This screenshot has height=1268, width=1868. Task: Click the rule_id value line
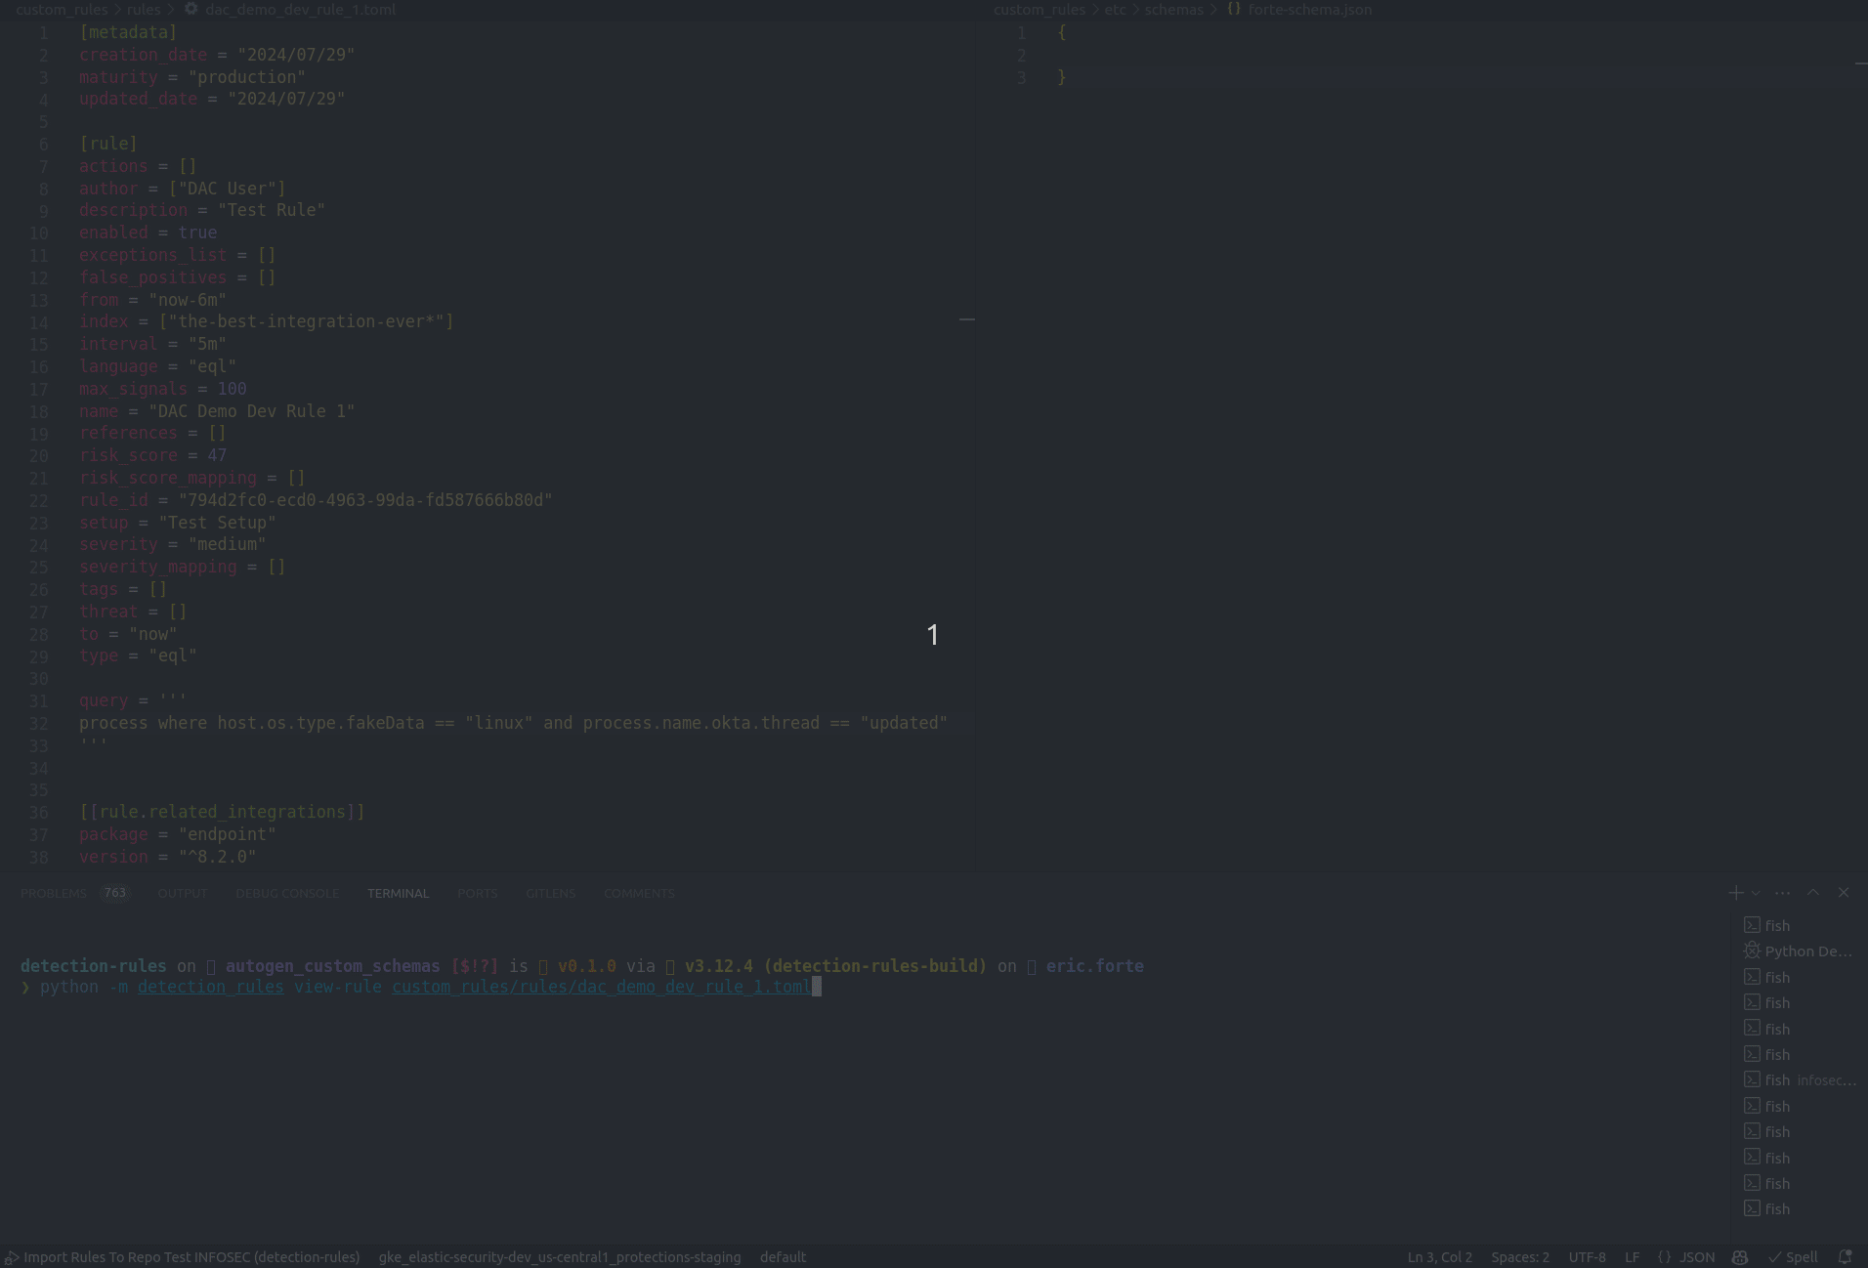316,500
